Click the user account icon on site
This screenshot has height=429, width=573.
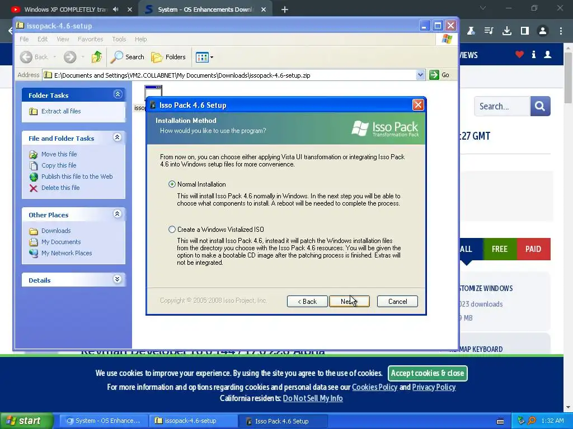click(547, 55)
